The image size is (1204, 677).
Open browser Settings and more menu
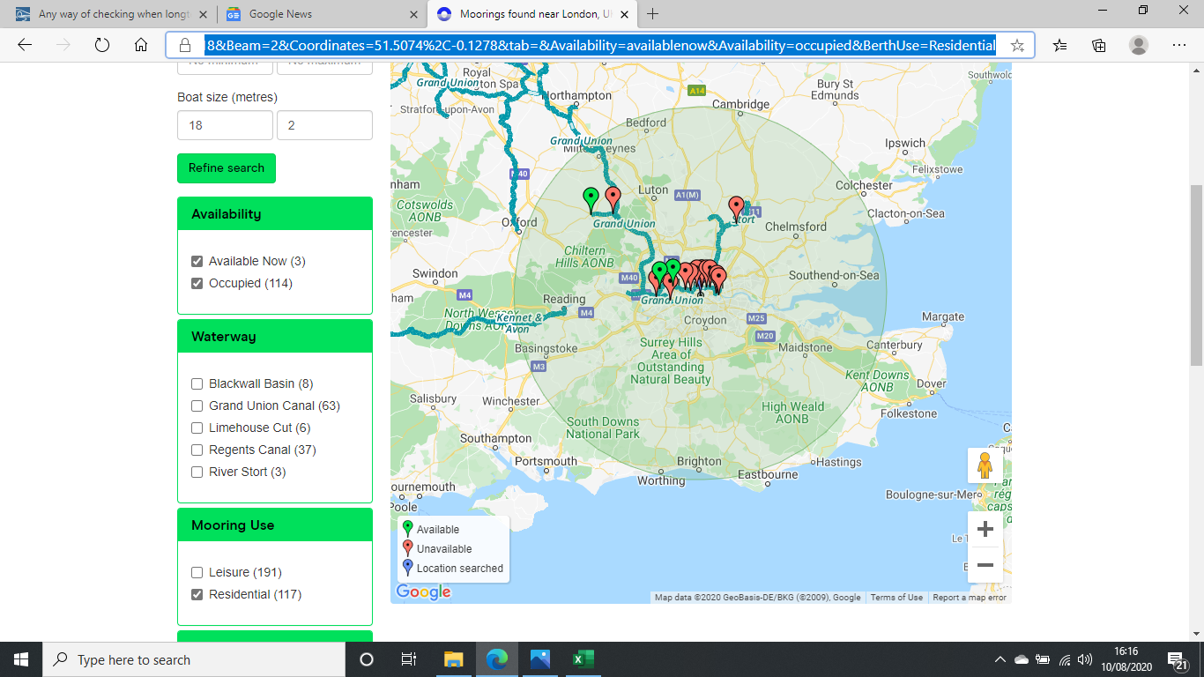coord(1179,46)
